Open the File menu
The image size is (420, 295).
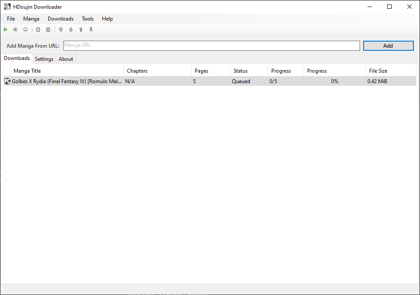[x=11, y=19]
